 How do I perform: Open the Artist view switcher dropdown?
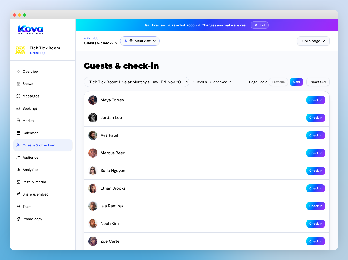click(140, 41)
